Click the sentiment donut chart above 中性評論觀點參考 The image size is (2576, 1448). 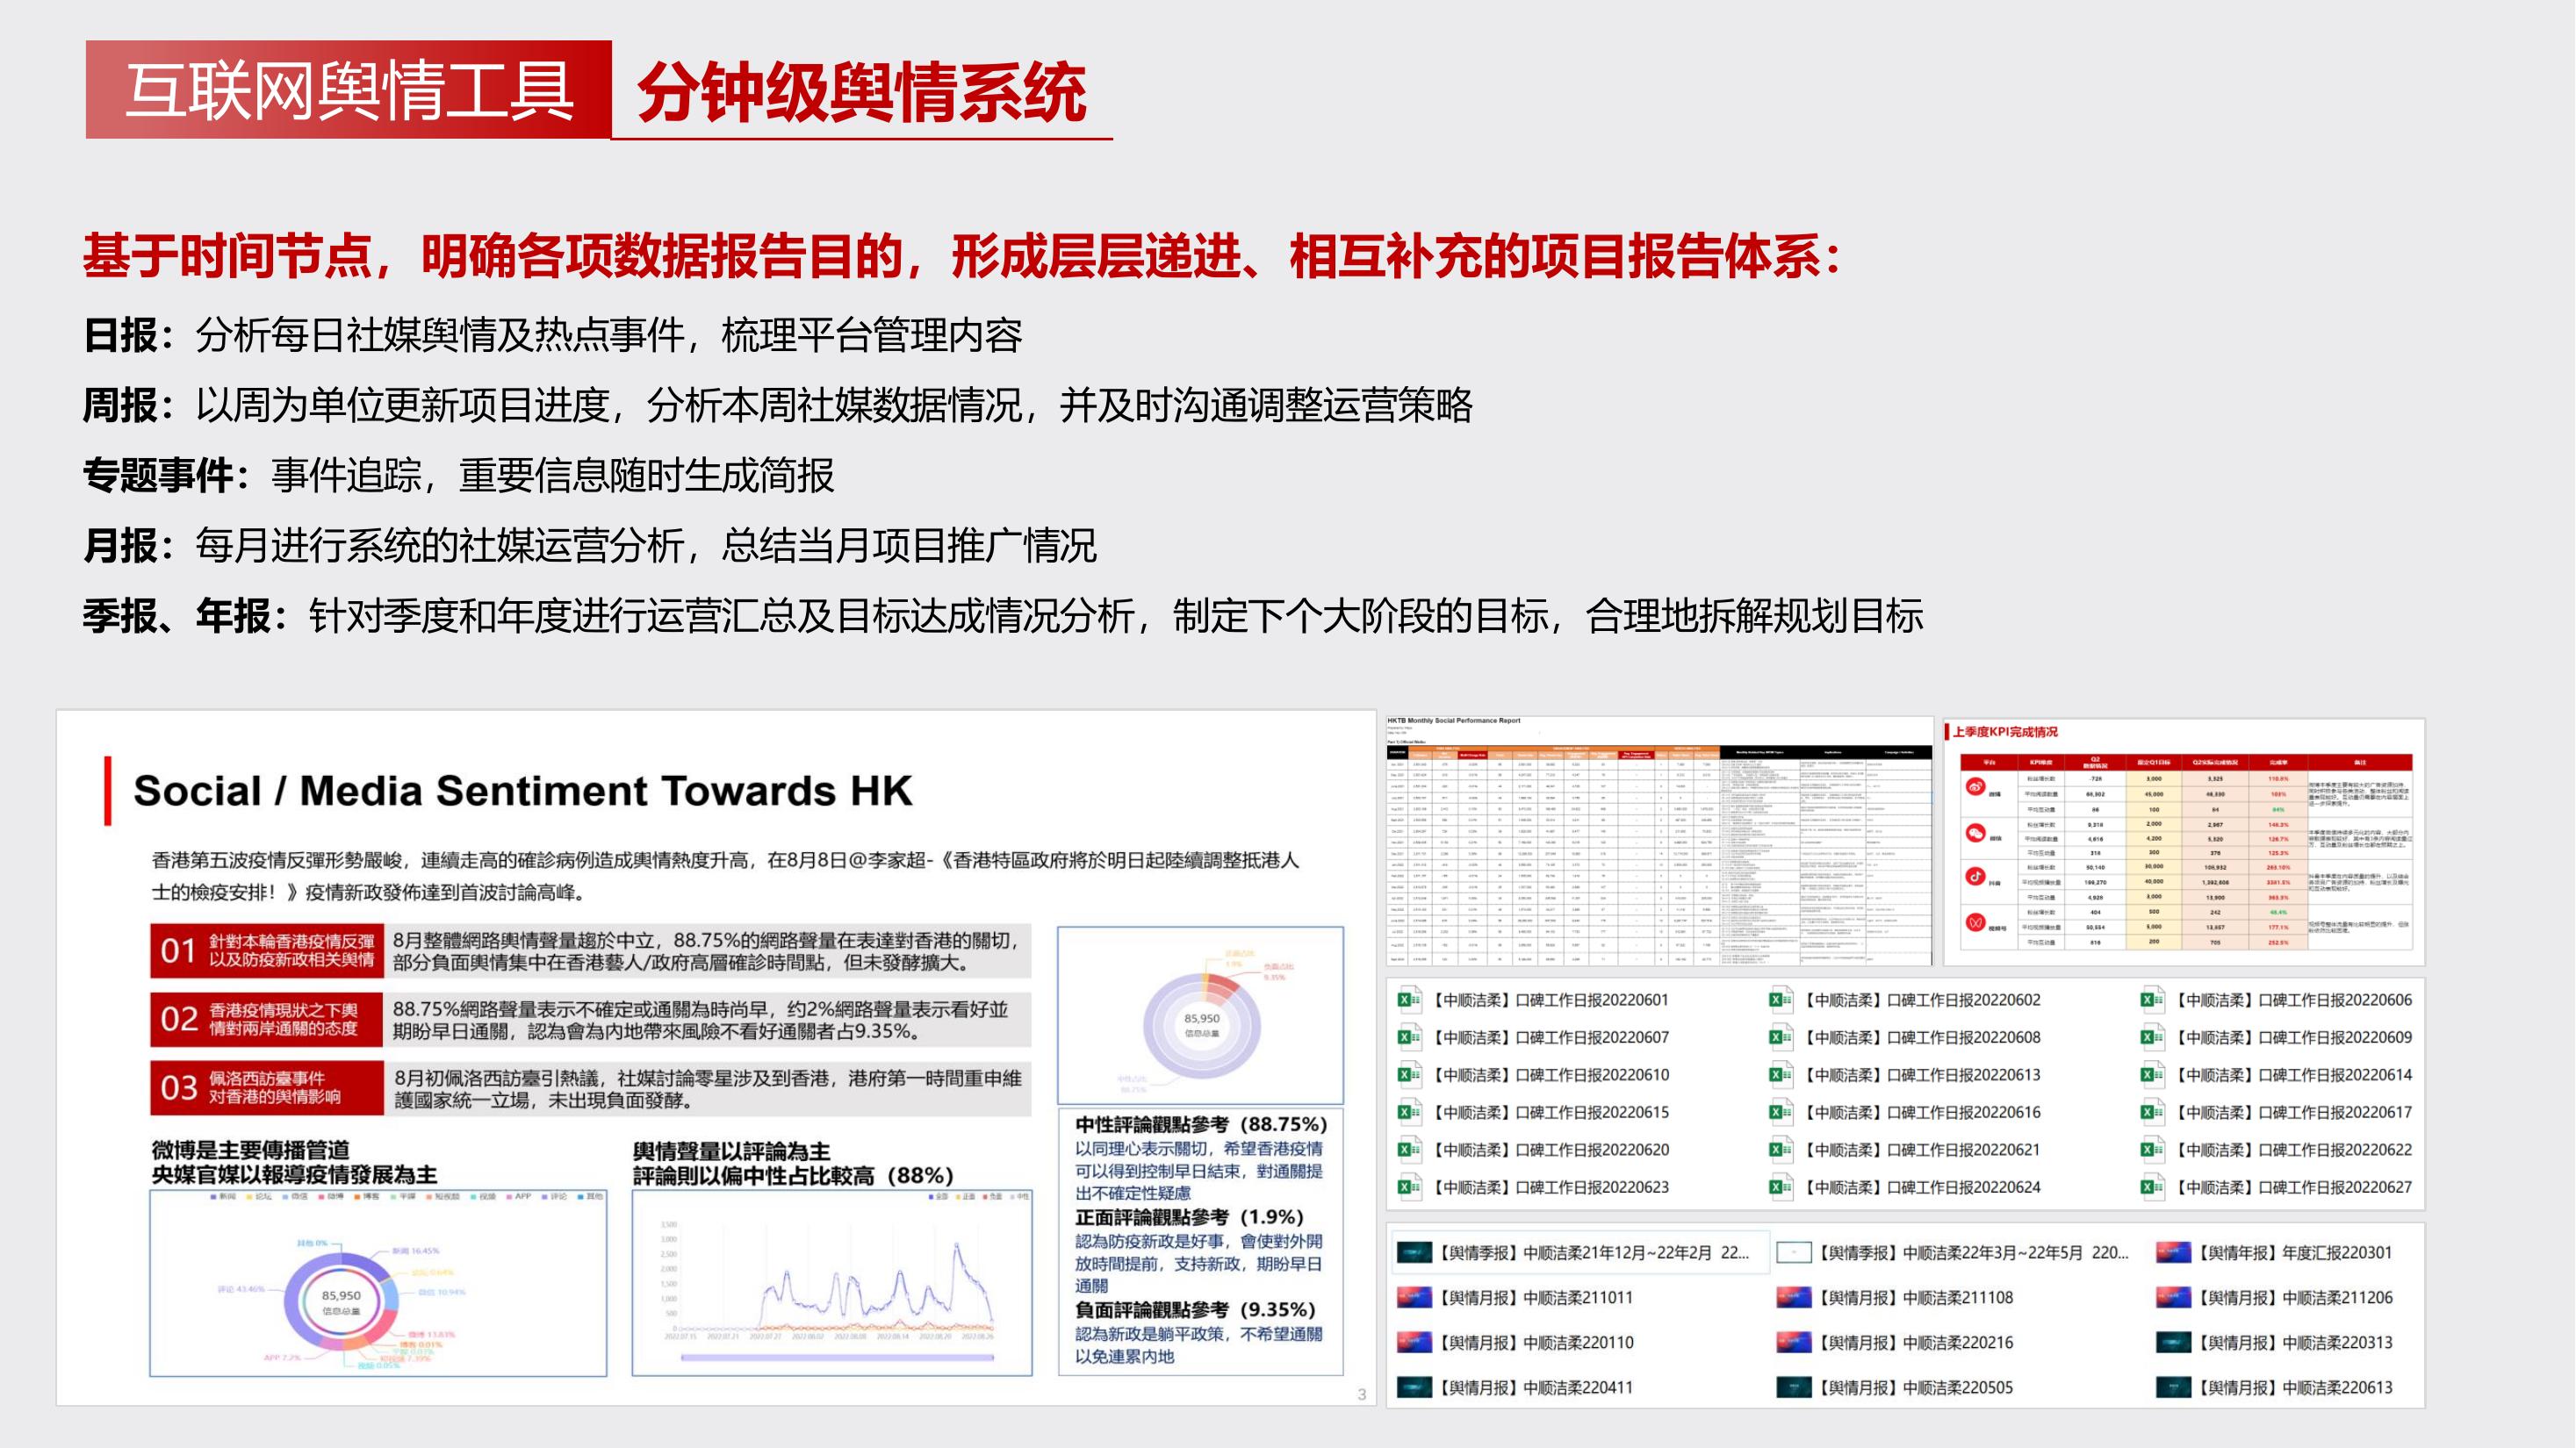click(x=1201, y=1025)
